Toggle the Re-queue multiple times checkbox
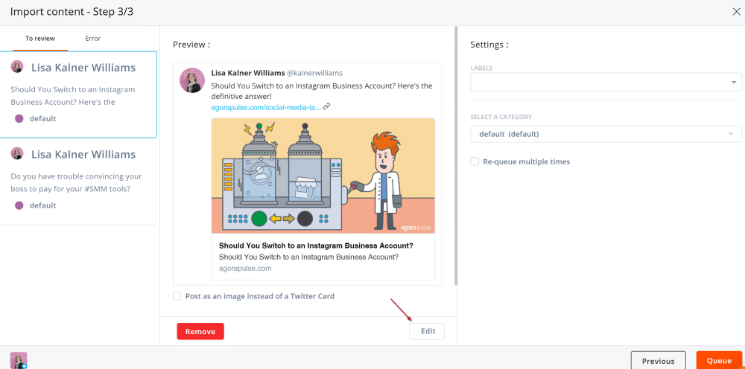Image resolution: width=745 pixels, height=369 pixels. [x=475, y=161]
